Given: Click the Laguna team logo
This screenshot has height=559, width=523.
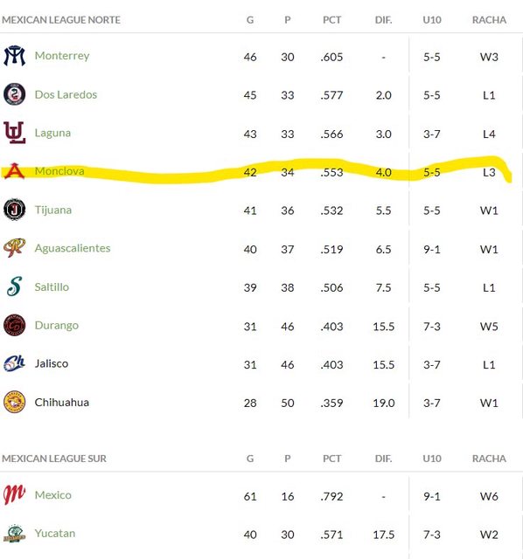Looking at the screenshot, I should [x=14, y=133].
